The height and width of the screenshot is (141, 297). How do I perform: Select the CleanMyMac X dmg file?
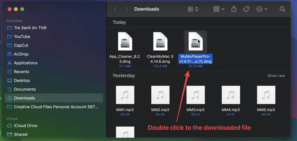point(160,42)
